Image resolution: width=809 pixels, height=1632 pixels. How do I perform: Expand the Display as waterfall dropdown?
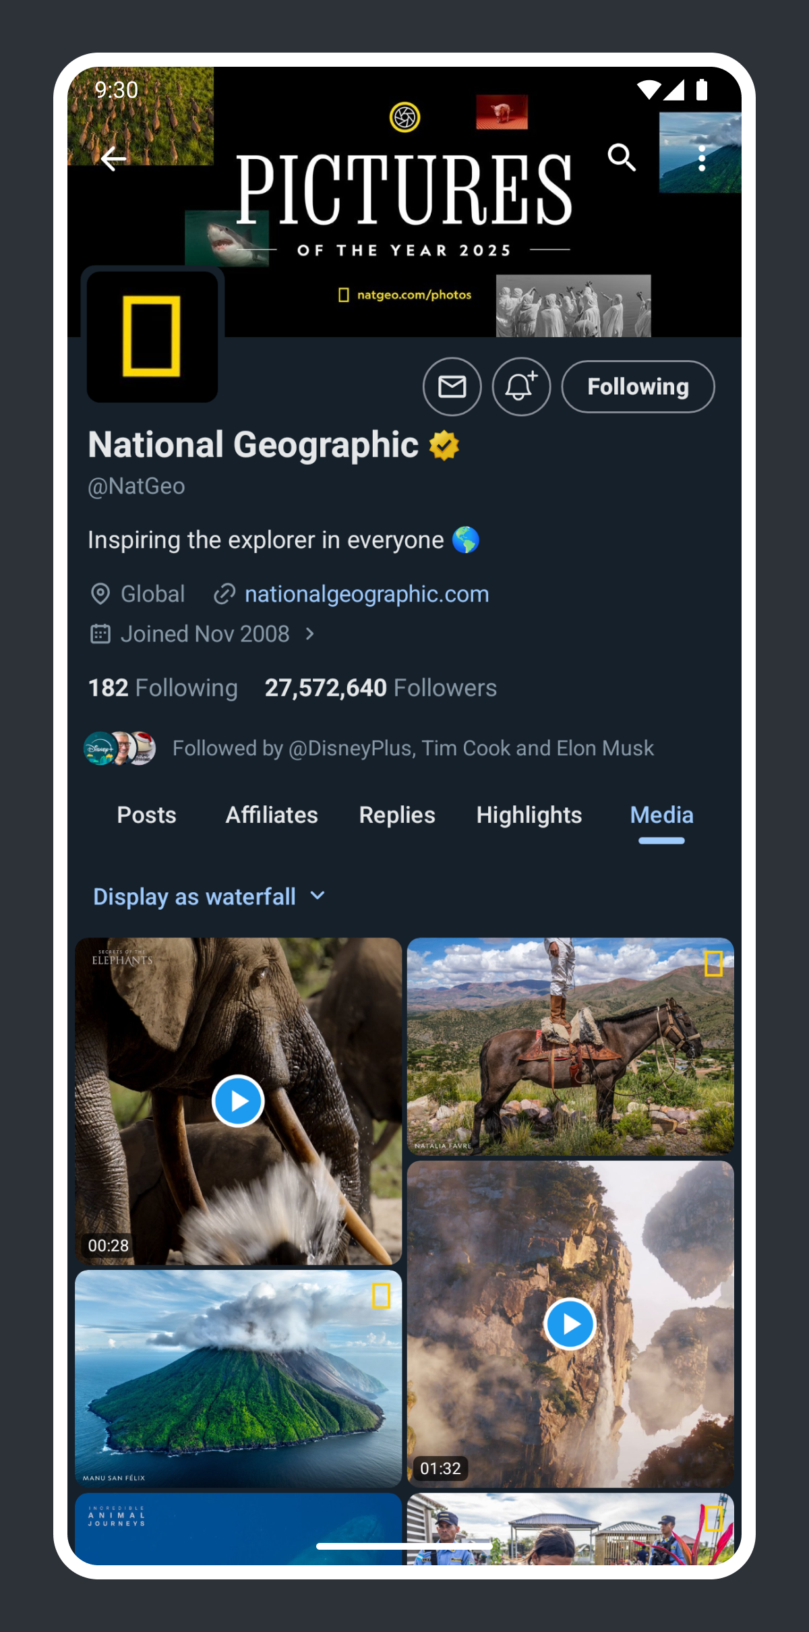tap(209, 896)
